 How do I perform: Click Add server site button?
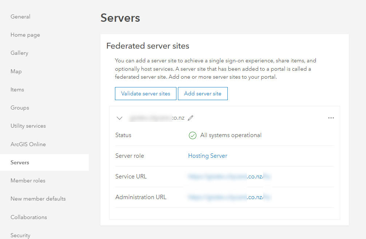click(203, 94)
